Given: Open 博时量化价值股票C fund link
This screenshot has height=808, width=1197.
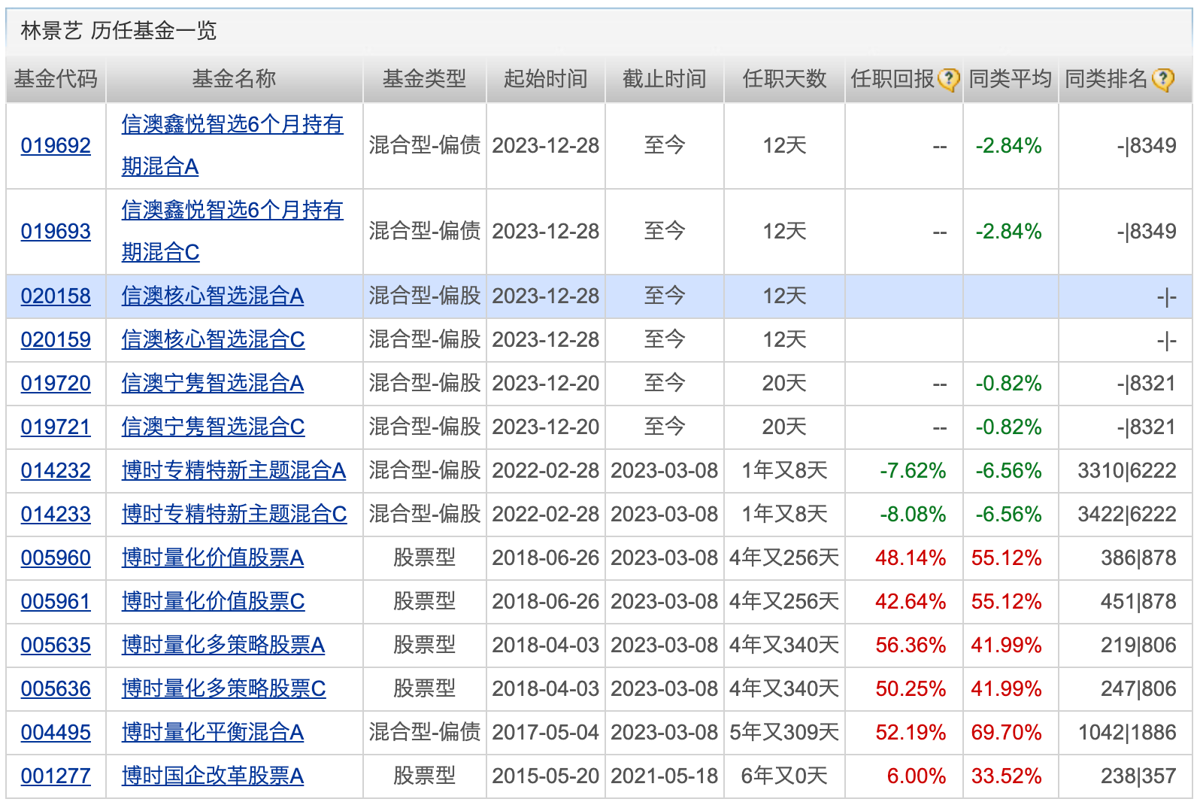Looking at the screenshot, I should [214, 601].
